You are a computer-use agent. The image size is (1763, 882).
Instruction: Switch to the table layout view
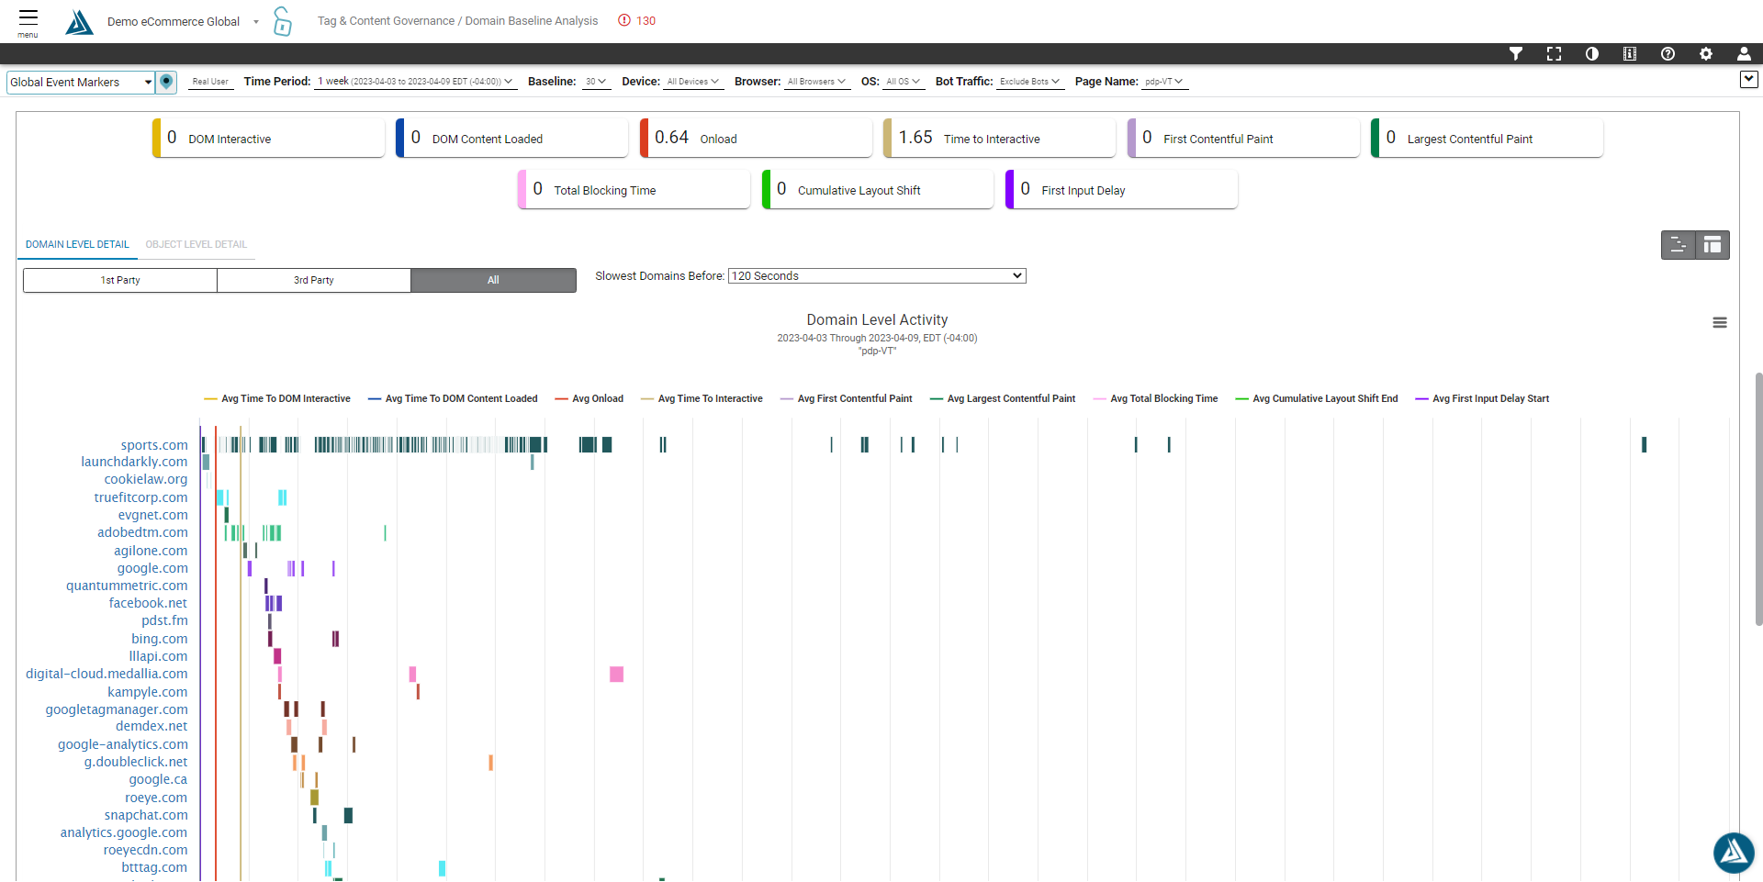coord(1712,245)
